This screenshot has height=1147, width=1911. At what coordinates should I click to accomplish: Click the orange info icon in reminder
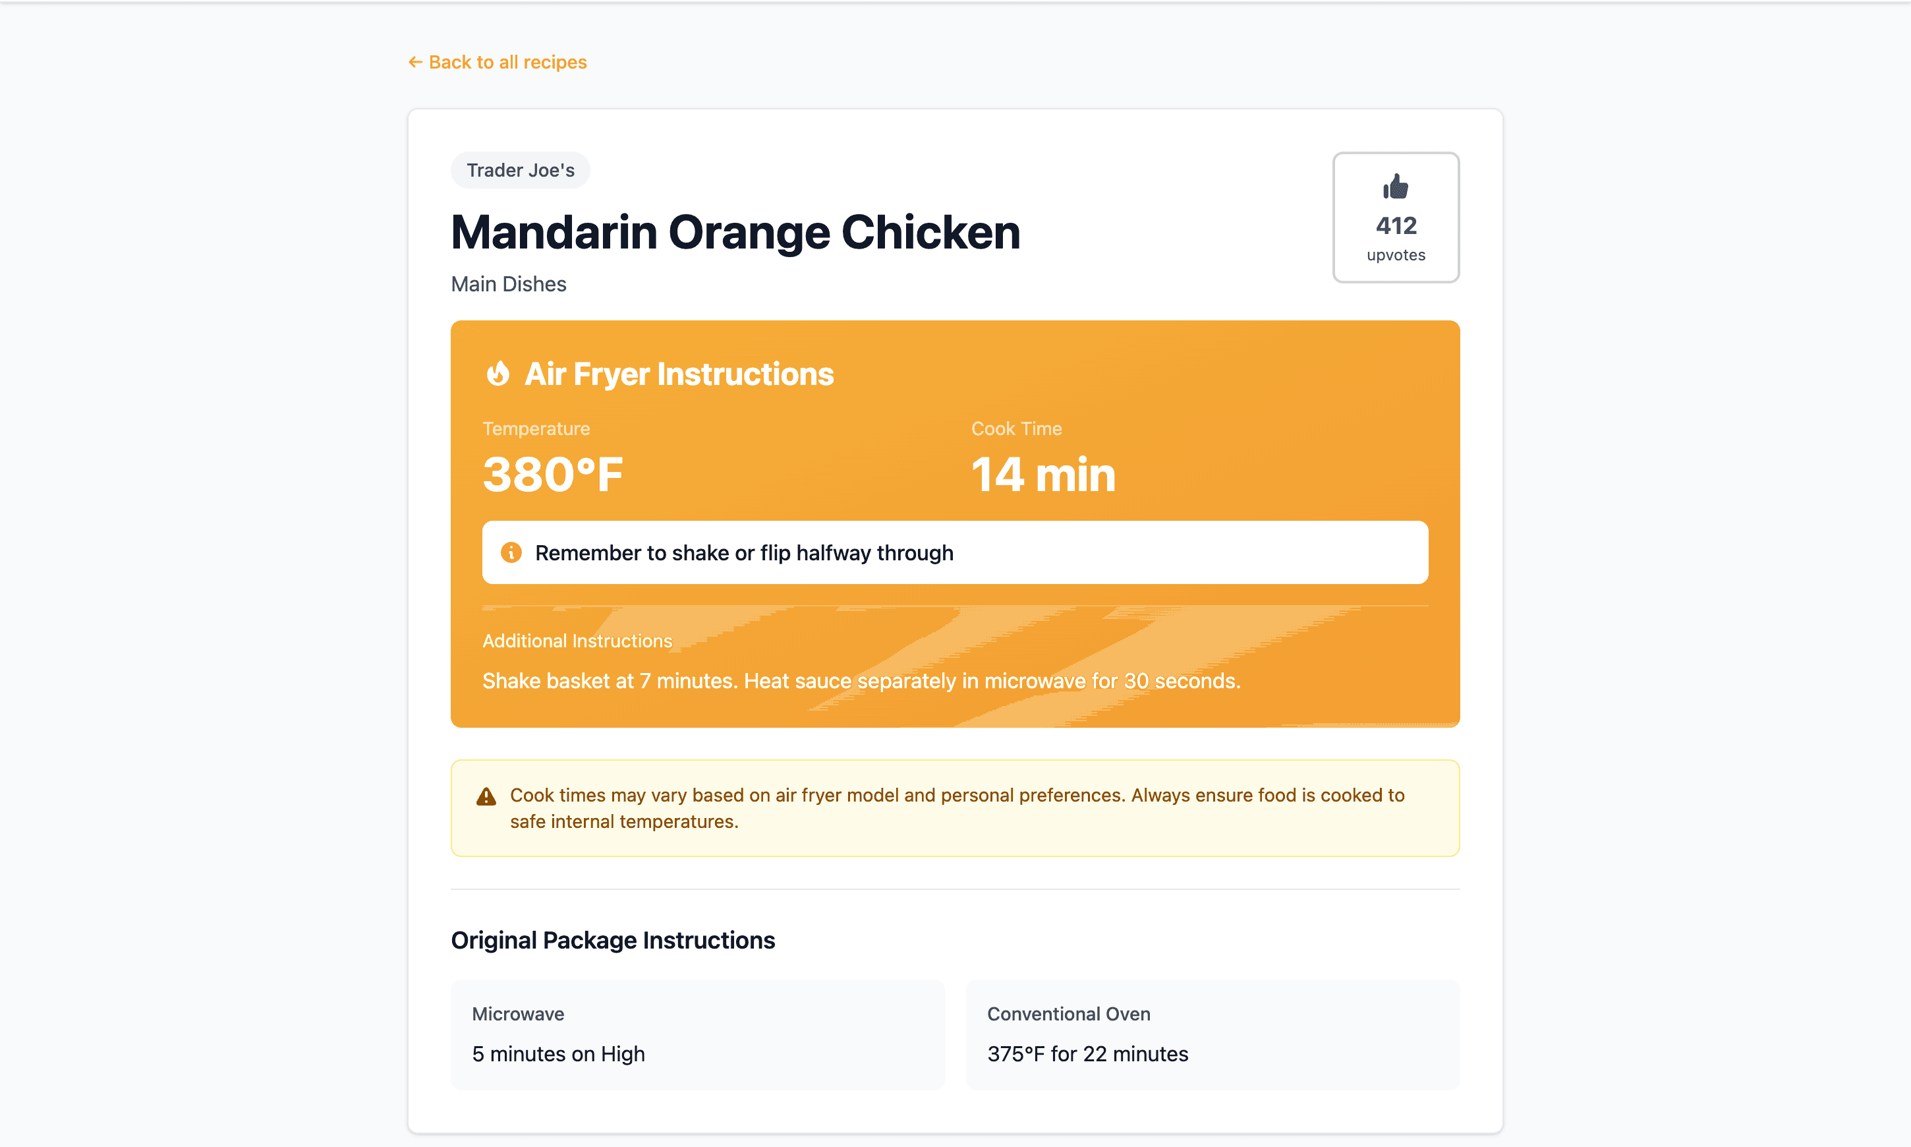[511, 552]
